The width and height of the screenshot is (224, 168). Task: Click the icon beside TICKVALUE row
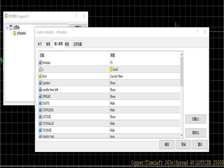pyautogui.click(x=40, y=124)
